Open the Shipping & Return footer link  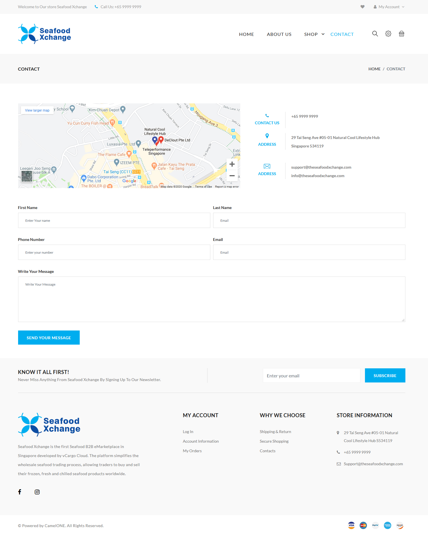click(x=275, y=432)
